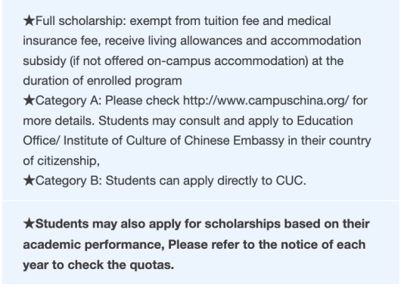Click the 'Chinese Embassy' text

coord(234,141)
